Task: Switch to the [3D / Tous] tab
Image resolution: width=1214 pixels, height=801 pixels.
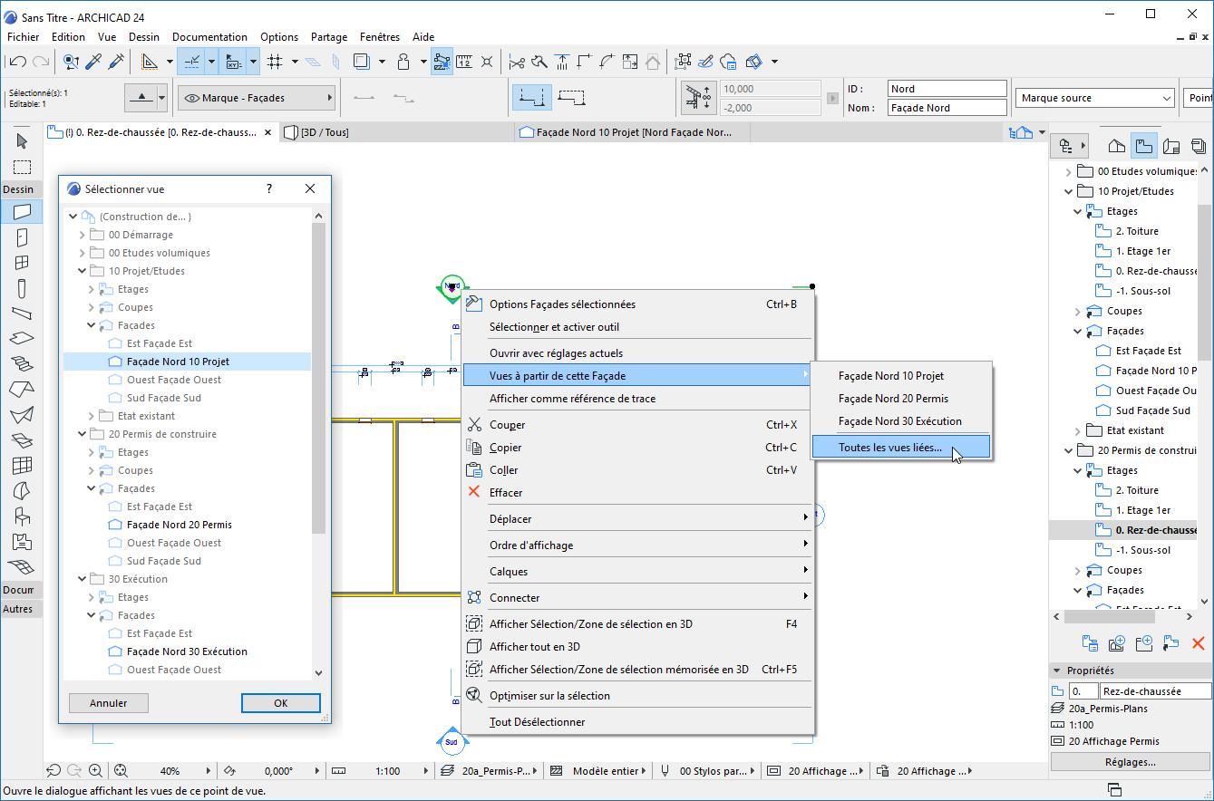Action: coord(324,132)
